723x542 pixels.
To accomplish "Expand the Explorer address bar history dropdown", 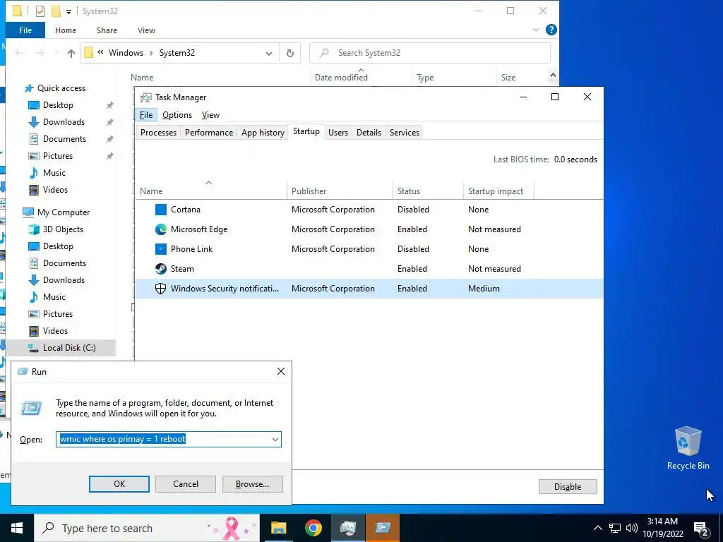I will (269, 53).
